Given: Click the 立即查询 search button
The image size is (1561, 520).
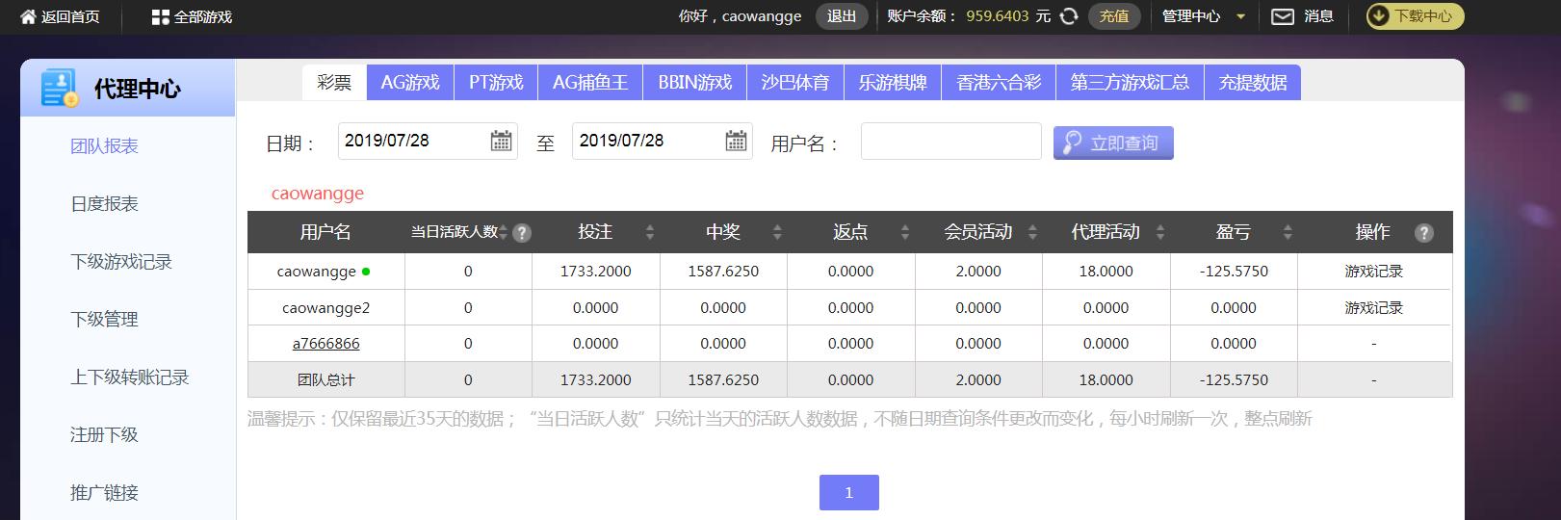Looking at the screenshot, I should (1113, 143).
